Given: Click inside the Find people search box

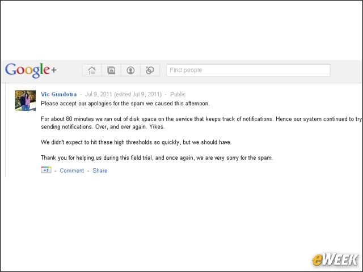Looking at the screenshot, I should [x=248, y=70].
